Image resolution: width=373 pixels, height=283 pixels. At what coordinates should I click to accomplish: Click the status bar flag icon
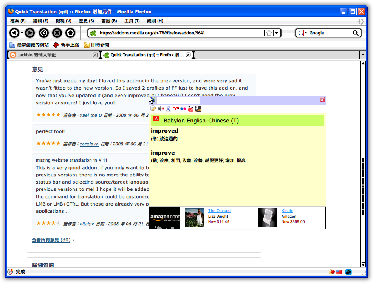[339, 272]
